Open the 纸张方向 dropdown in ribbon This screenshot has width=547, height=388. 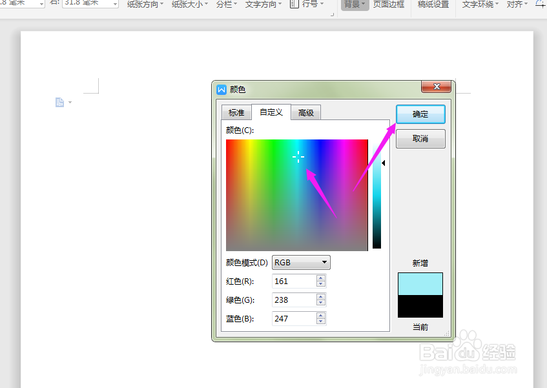pos(145,5)
